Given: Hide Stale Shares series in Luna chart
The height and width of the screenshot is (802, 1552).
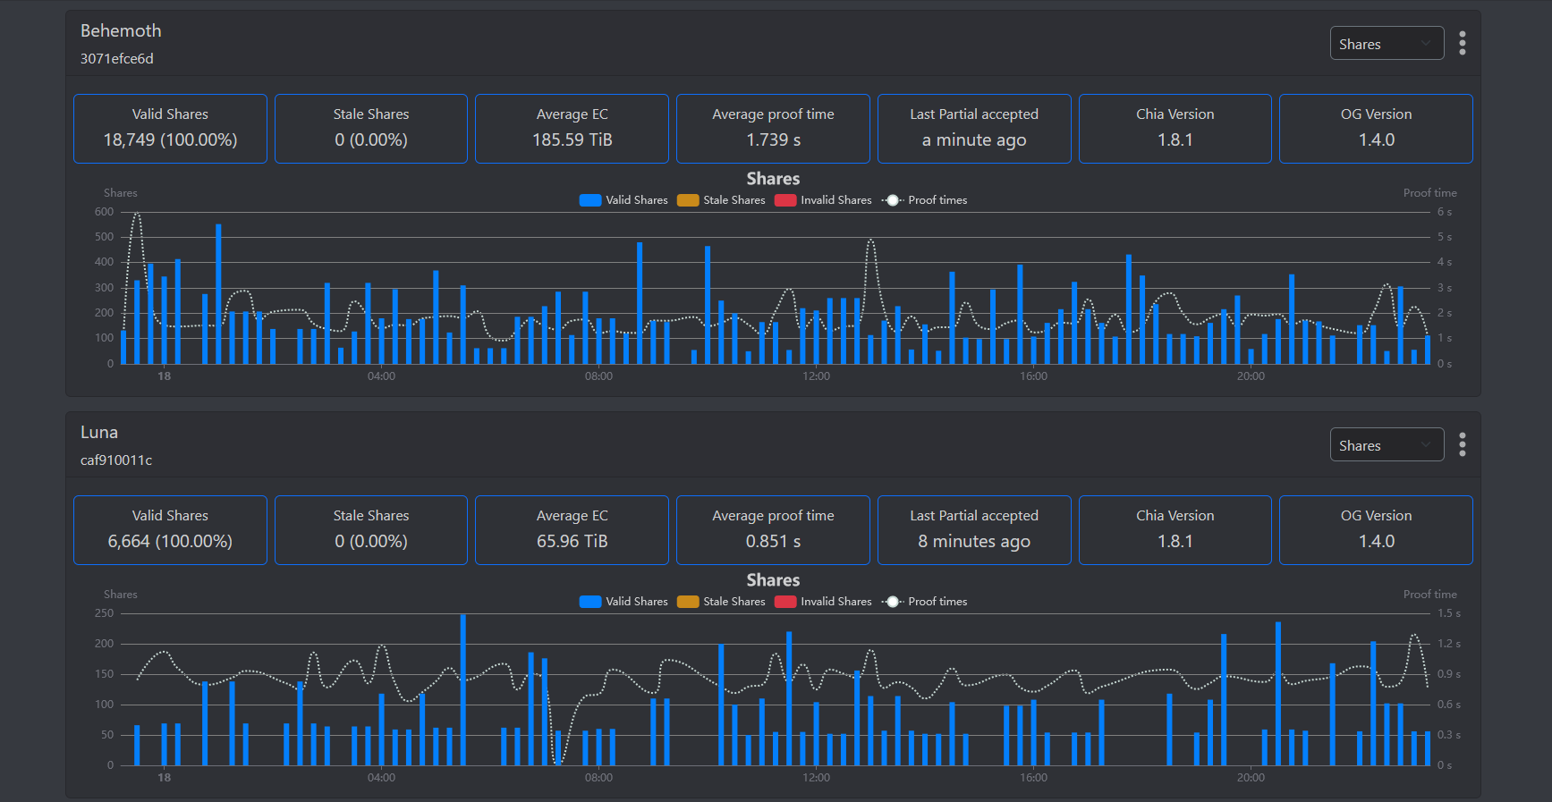Looking at the screenshot, I should pos(721,602).
